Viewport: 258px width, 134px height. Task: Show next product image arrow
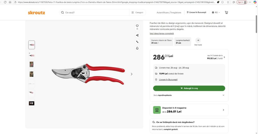tap(132, 74)
